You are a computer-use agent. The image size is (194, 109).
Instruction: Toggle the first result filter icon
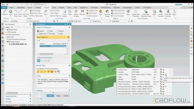point(38,71)
